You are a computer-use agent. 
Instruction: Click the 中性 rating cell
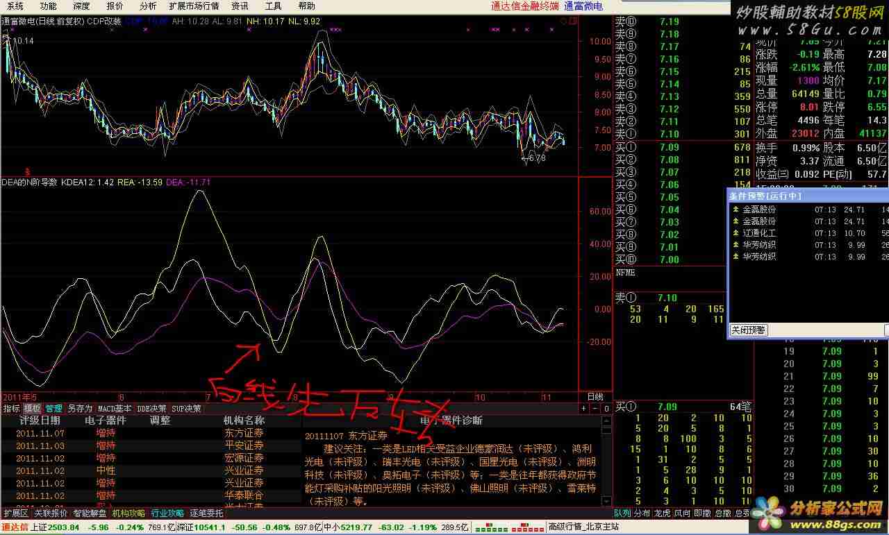pos(106,470)
